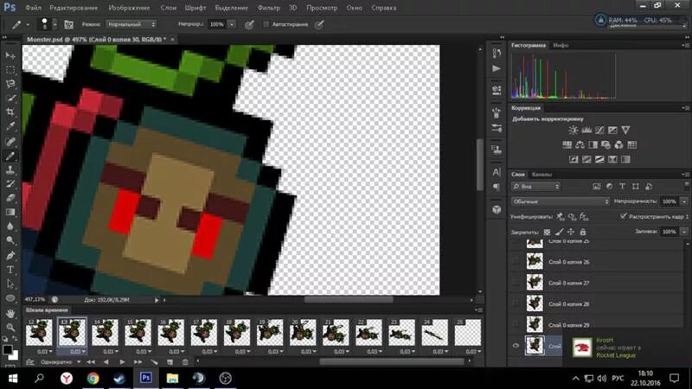Viewport: 692px width, 389px height.
Task: Show layer 'Слой 0 копия 29'
Action: [516, 324]
